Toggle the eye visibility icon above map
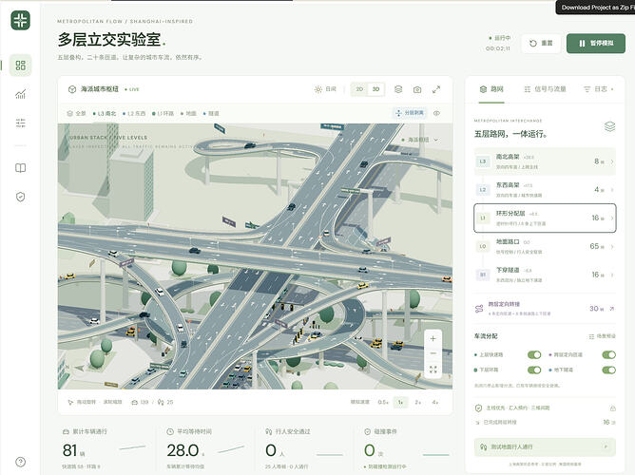 click(436, 113)
